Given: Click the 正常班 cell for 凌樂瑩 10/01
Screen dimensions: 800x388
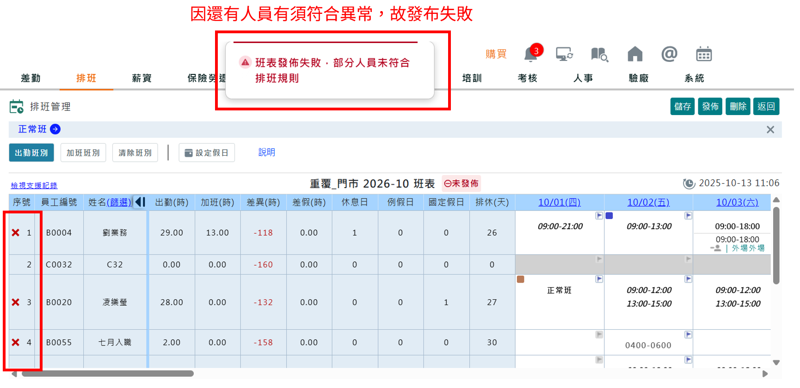Looking at the screenshot, I should click(560, 291).
